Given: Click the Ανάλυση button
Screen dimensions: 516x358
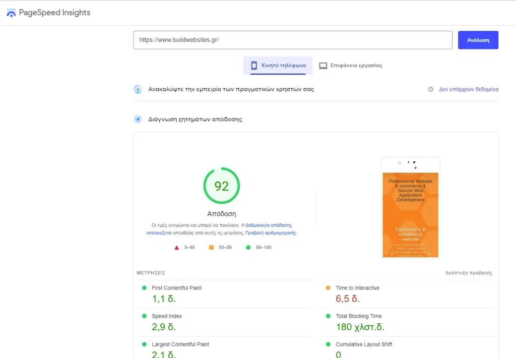Looking at the screenshot, I should [x=478, y=39].
